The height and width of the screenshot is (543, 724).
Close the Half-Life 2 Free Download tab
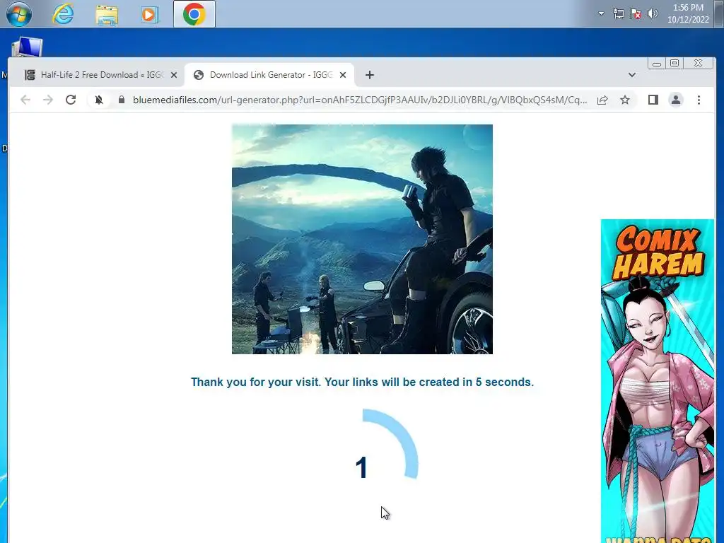tap(174, 75)
